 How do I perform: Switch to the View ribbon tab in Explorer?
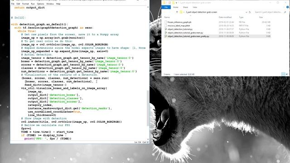pyautogui.click(x=195, y=7)
